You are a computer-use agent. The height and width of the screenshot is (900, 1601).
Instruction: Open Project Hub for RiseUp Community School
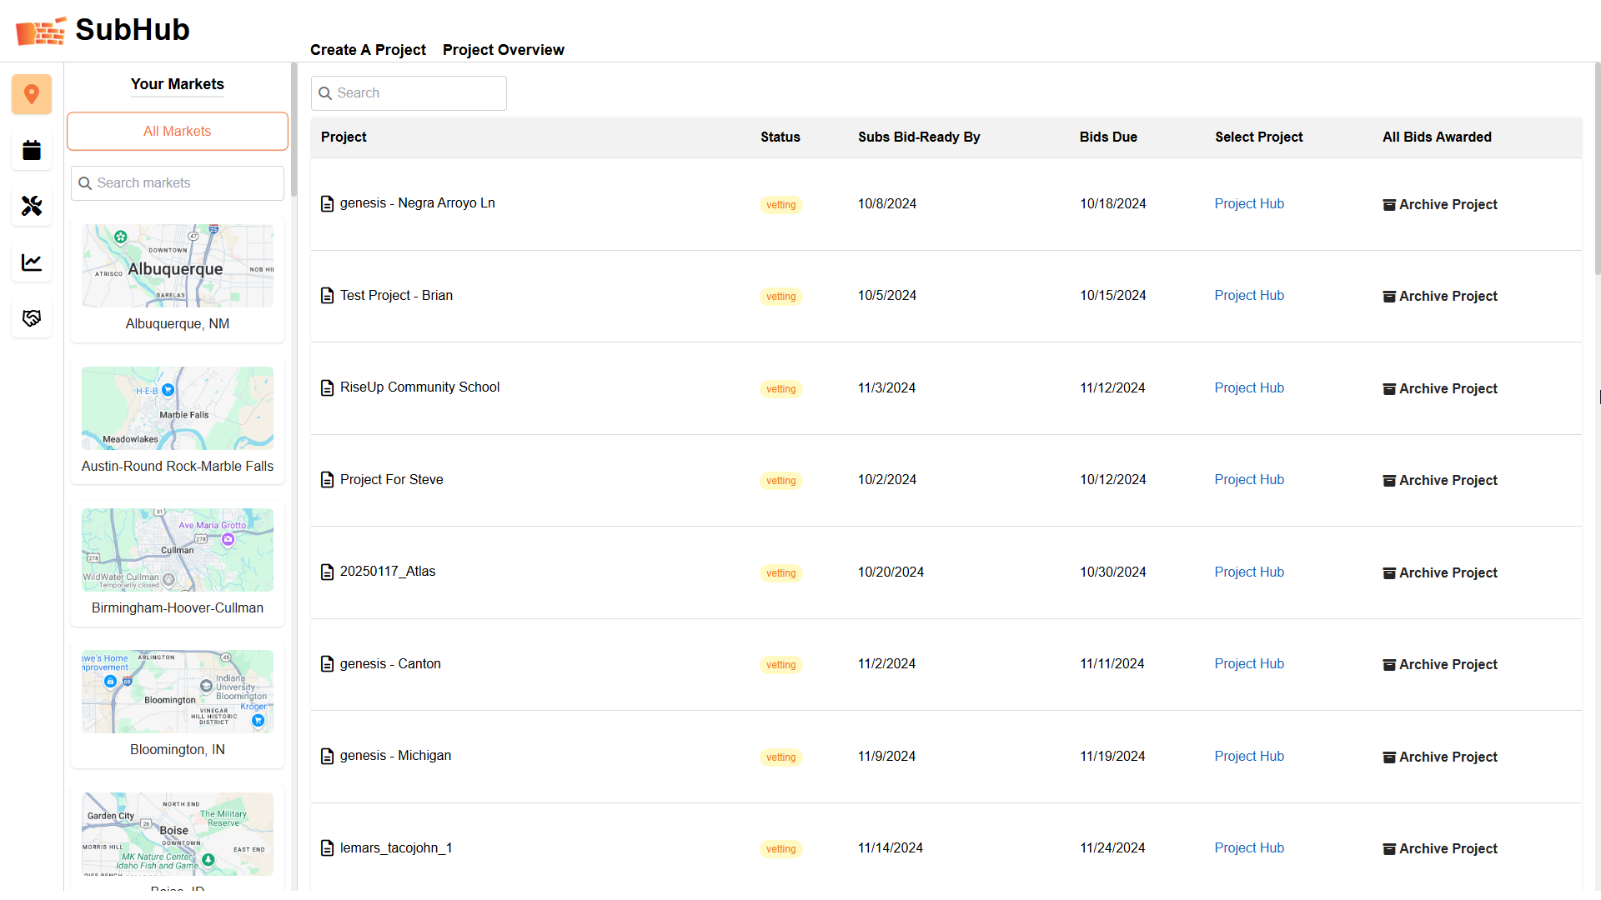coord(1249,388)
